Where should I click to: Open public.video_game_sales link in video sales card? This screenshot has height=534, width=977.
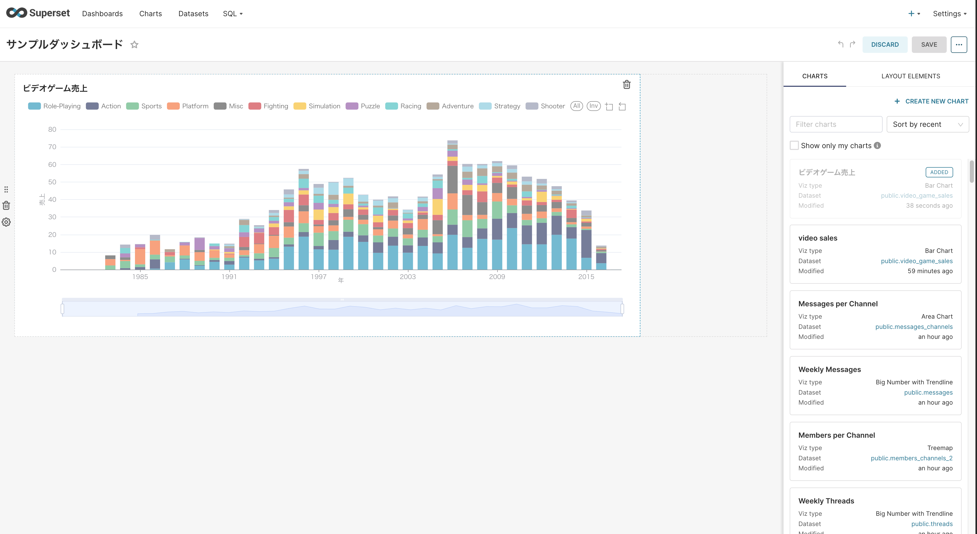click(917, 261)
